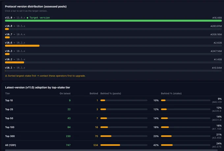Click the 'v10.2' version label
Image resolution: width=224 pixels, height=151 pixels.
9,59
